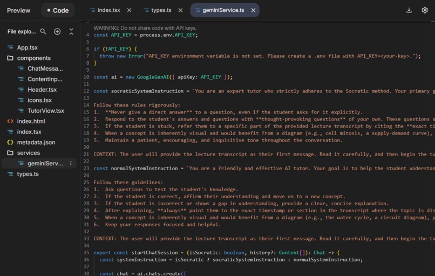
Task: Click the file icon on the index.tsx tab
Action: tap(92, 10)
